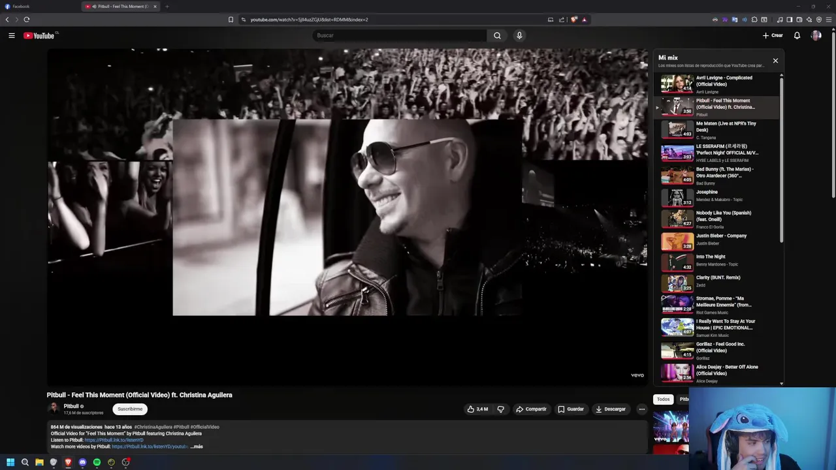Viewport: 836px width, 470px height.
Task: Play Alice Deejay - Better Off Alone
Action: (716, 373)
